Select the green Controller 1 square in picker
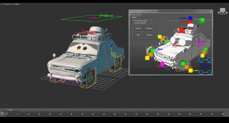Viewport: 229px width, 123px height. click(x=202, y=20)
